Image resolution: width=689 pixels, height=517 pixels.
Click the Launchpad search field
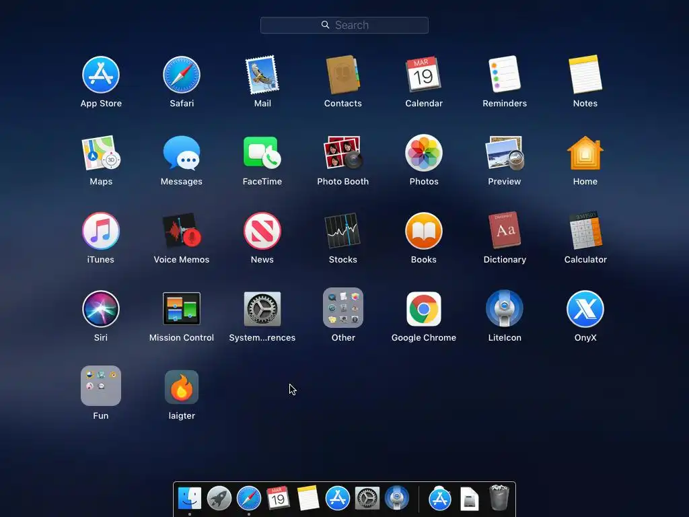(344, 25)
